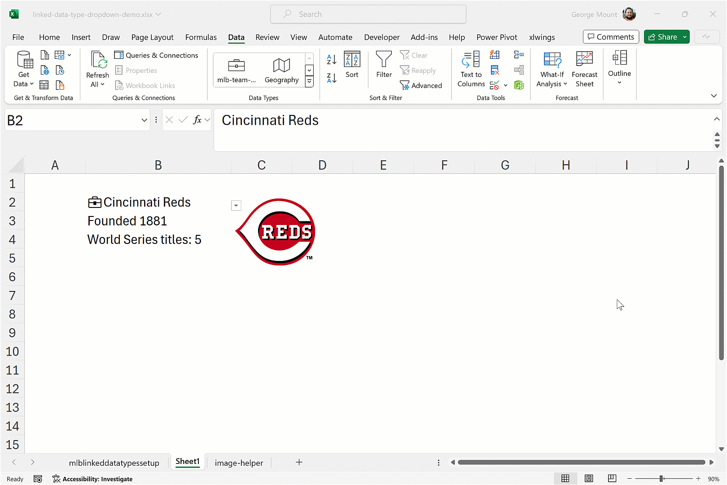Expand the Name Box dropdown
This screenshot has width=727, height=485.
(144, 120)
